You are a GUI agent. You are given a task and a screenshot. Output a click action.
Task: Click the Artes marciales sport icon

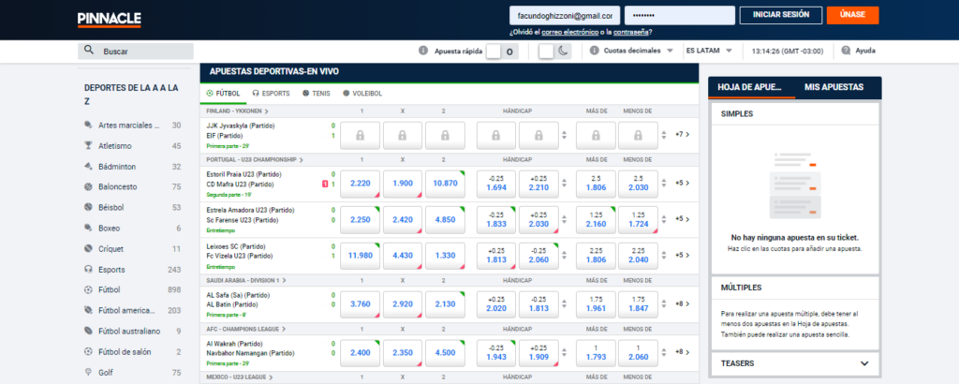(x=88, y=126)
